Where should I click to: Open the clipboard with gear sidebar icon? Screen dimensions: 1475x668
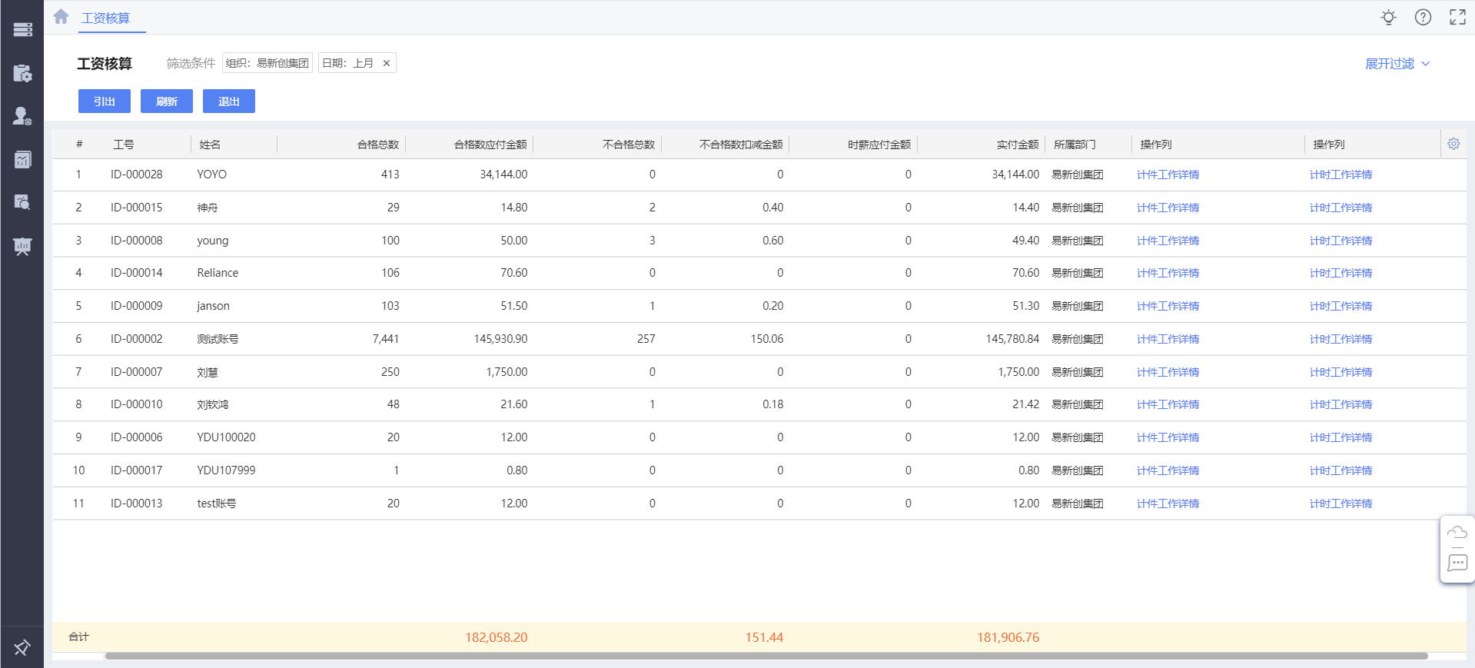coord(22,73)
